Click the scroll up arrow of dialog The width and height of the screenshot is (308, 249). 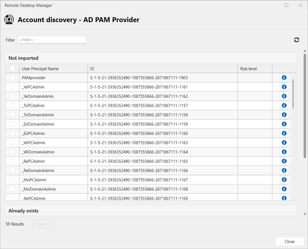click(304, 51)
